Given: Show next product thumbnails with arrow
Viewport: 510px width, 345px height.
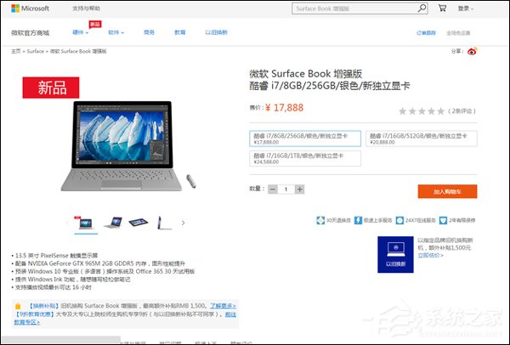Looking at the screenshot, I should click(x=183, y=223).
